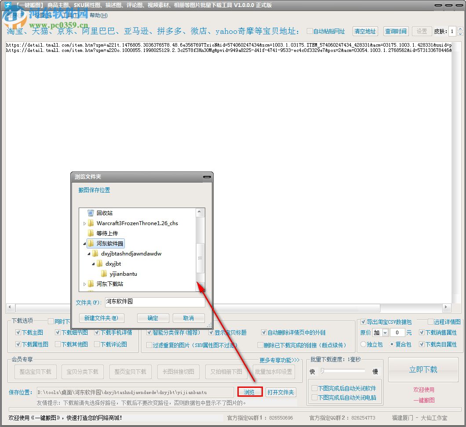Toggle 自动粘贴网址 checkbox
This screenshot has width=466, height=427.
tap(309, 31)
